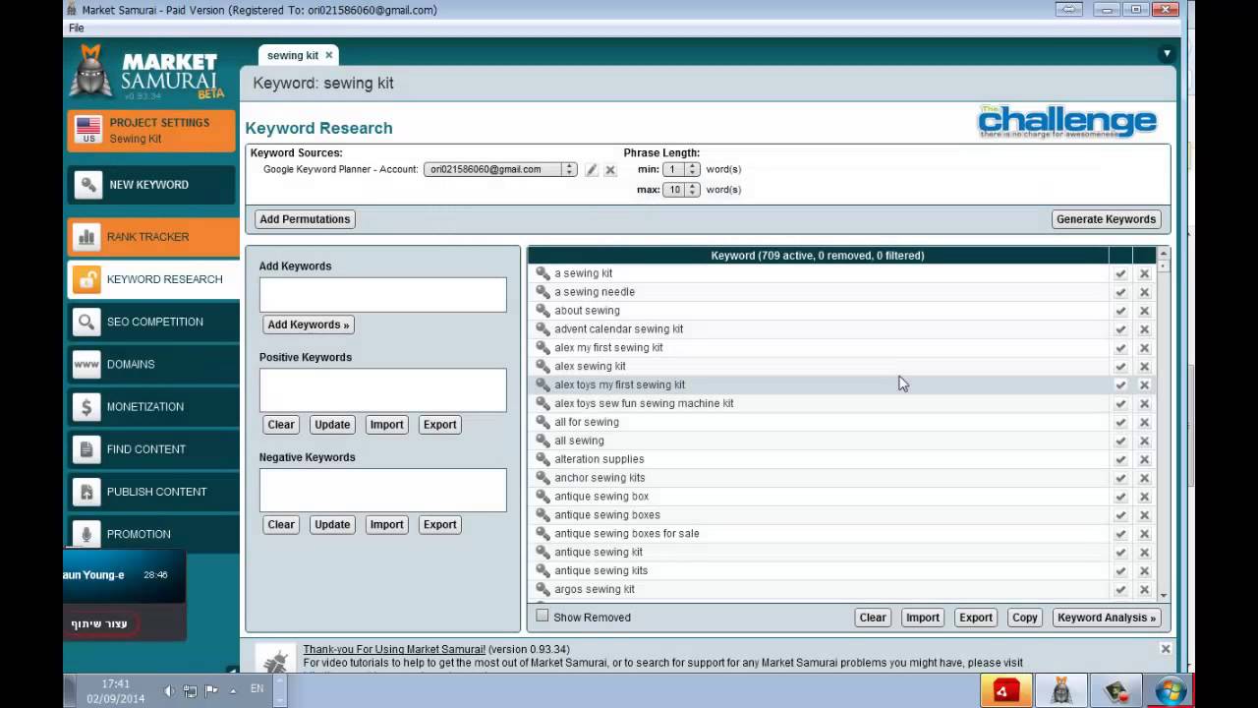1258x708 pixels.
Task: Click the Generate Keywords button
Action: tap(1106, 219)
